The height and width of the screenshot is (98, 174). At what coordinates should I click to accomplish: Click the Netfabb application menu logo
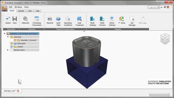(x=4, y=9)
